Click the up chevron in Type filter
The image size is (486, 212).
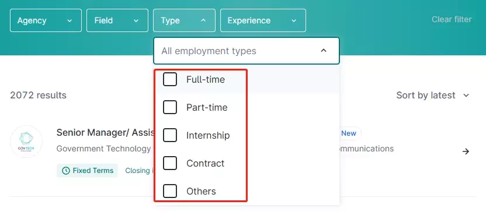click(203, 20)
